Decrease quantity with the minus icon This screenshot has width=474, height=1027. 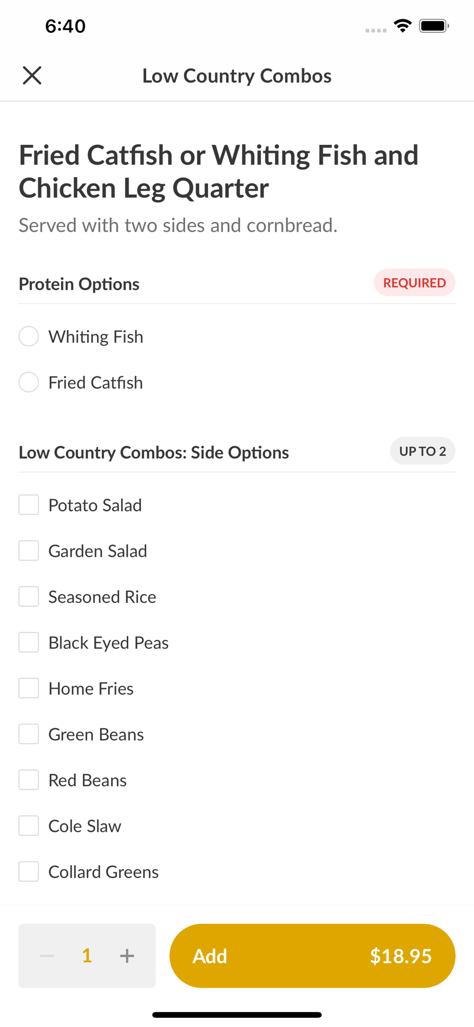point(47,956)
